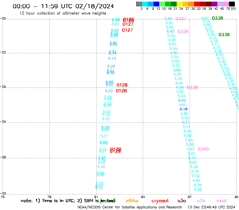239x210 pixels.
Task: Click the 4.46 wave height value
Action: (x=196, y=181)
